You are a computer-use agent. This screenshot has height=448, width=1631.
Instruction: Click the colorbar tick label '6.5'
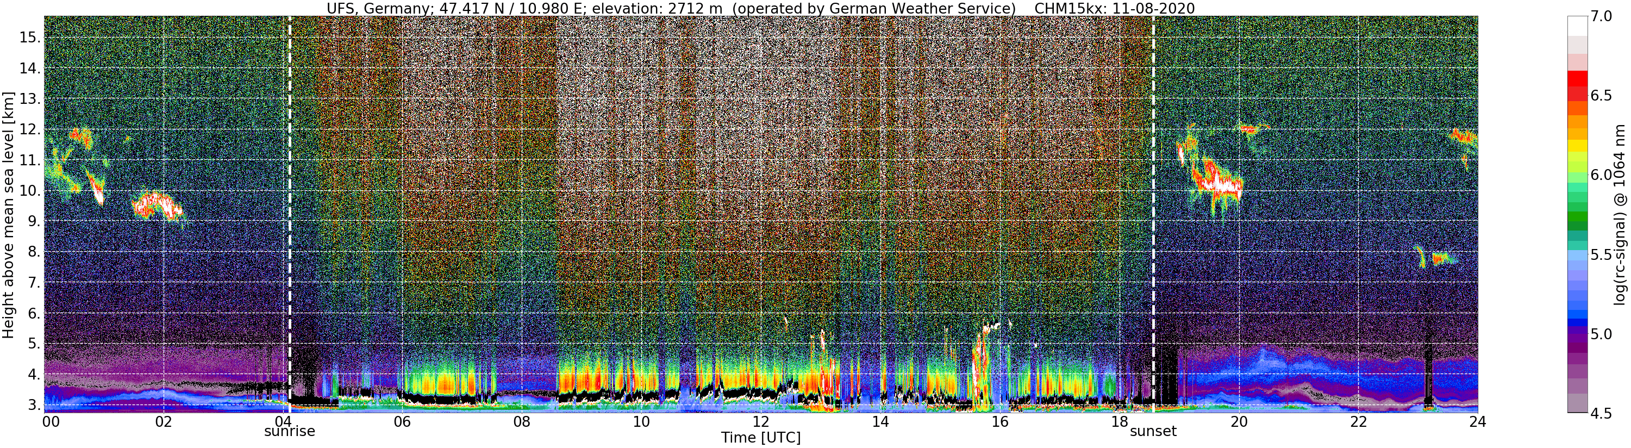1601,96
